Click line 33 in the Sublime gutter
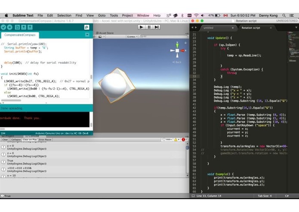299x212 pixels. tap(194, 76)
